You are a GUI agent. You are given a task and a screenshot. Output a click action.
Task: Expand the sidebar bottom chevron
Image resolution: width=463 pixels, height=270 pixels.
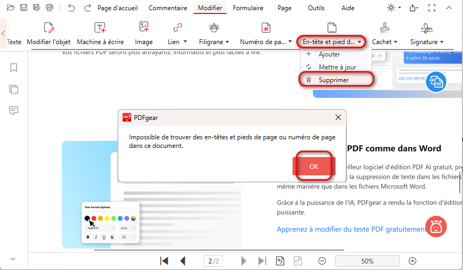click(13, 259)
